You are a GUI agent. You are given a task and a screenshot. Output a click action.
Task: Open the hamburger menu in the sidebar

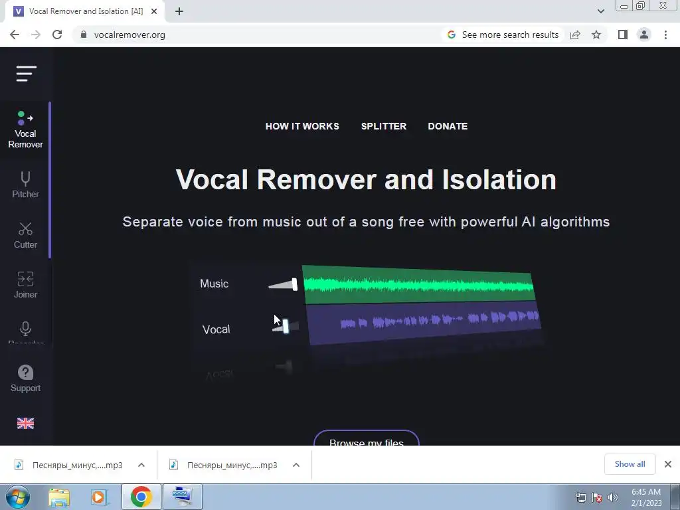[27, 74]
